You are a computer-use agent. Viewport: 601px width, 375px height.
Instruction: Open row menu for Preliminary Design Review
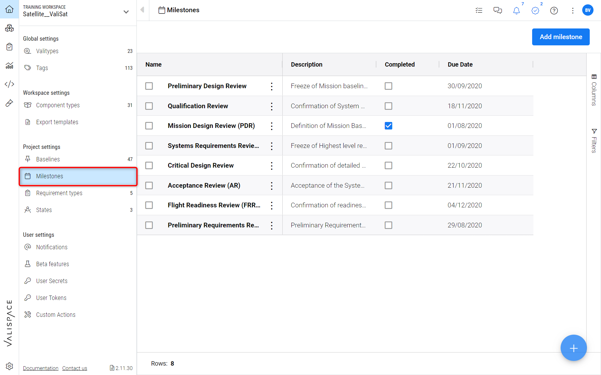pyautogui.click(x=272, y=86)
